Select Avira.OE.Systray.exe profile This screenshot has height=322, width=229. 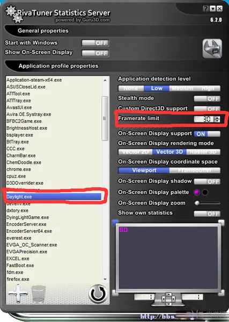coord(29,114)
